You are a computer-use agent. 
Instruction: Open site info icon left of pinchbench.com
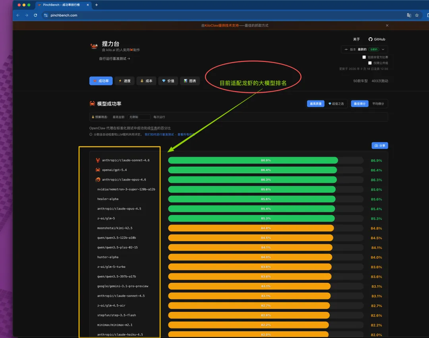coord(46,15)
